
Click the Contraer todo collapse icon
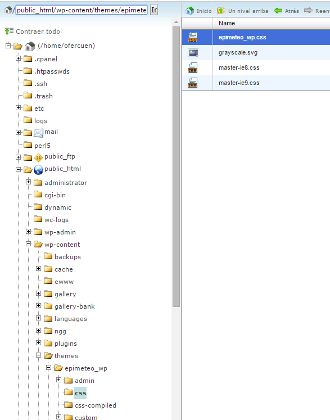click(x=9, y=31)
